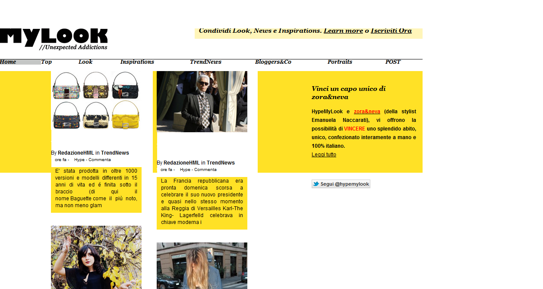Open the Portraits menu item
Image resolution: width=543 pixels, height=289 pixels.
tap(340, 62)
